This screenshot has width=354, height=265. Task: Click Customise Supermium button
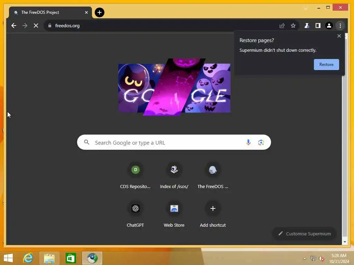[x=305, y=234]
